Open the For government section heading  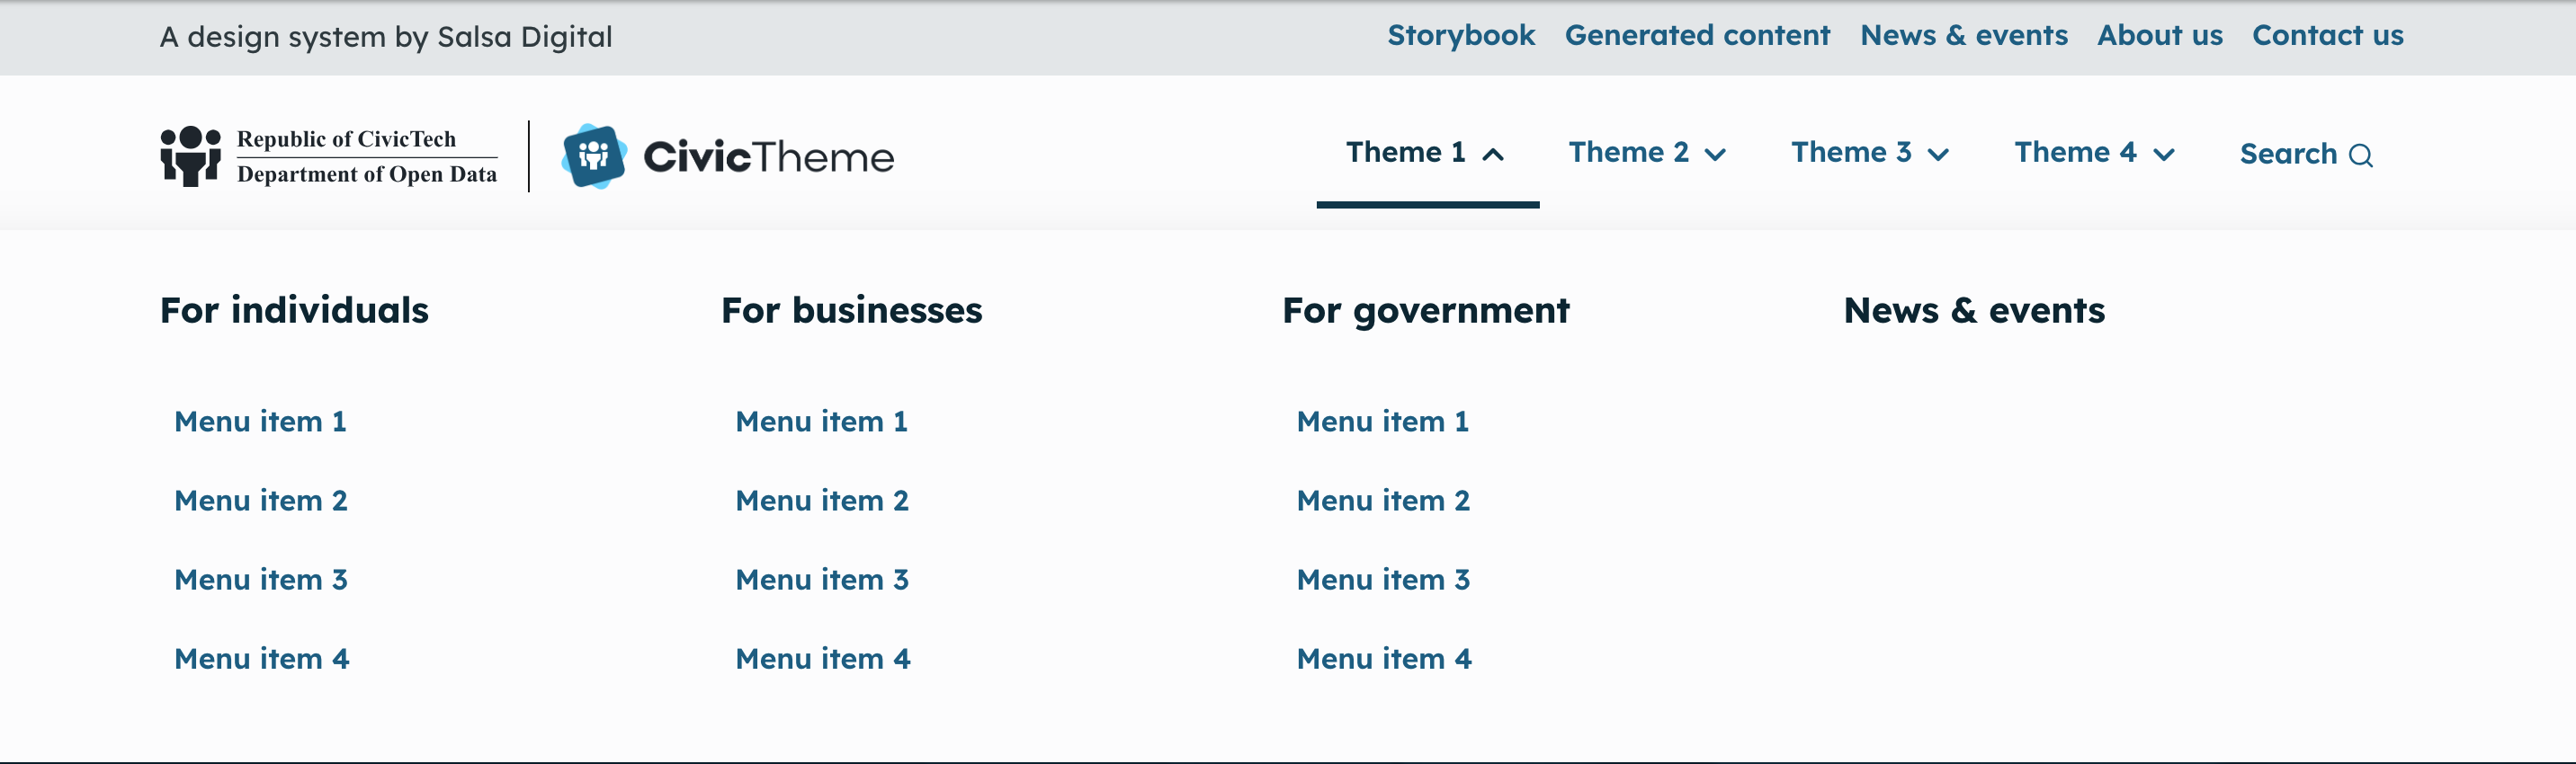[1425, 311]
